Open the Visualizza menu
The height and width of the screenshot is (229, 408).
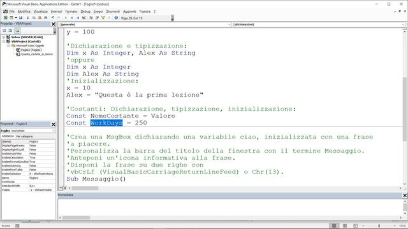(41, 11)
